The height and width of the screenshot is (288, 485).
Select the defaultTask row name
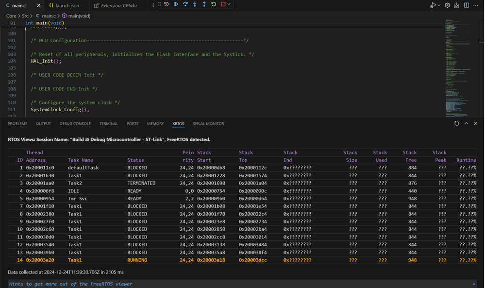point(83,168)
